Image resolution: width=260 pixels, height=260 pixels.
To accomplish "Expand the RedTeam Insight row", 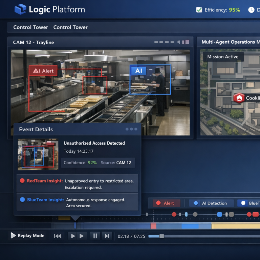I will coord(77,184).
